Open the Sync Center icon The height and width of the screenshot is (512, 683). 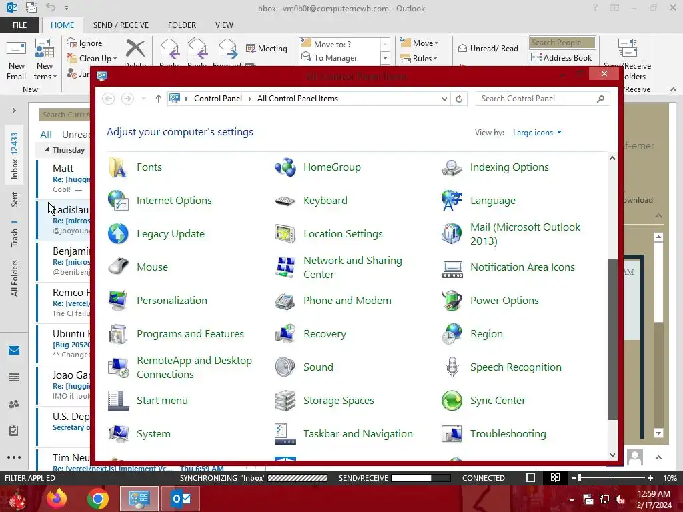452,401
